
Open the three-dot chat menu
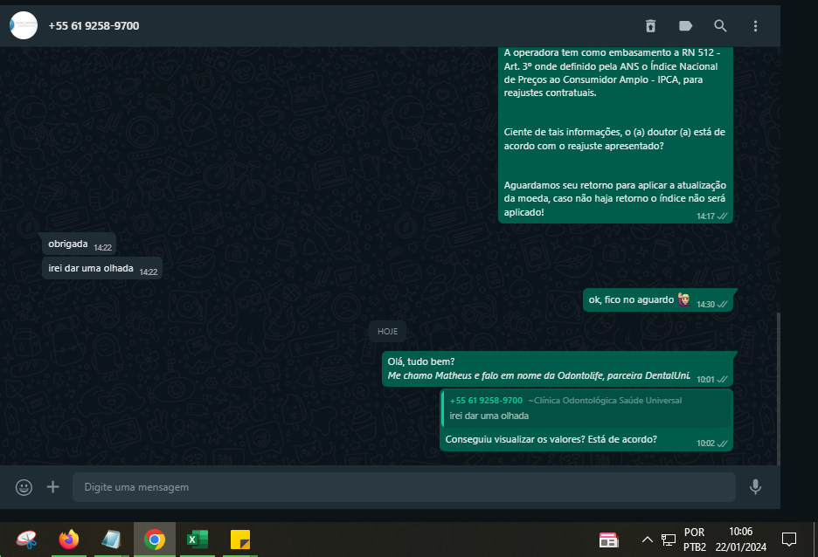tap(755, 25)
